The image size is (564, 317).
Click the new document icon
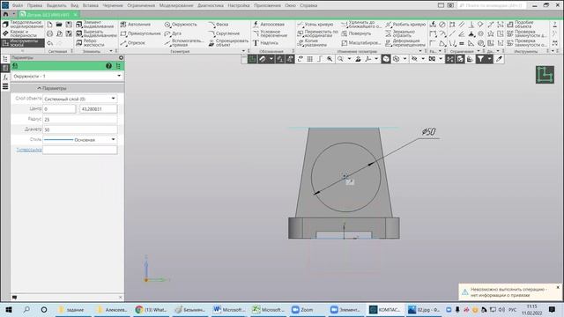tap(49, 24)
